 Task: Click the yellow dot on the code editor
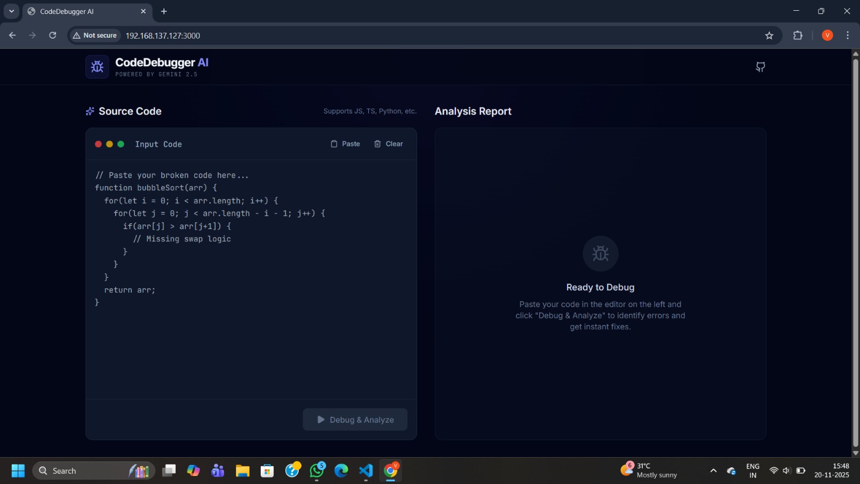click(109, 144)
